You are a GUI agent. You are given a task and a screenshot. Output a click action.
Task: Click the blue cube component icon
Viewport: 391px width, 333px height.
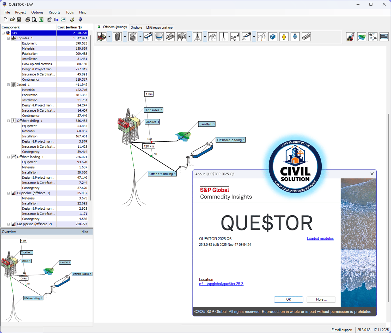[x=273, y=37]
